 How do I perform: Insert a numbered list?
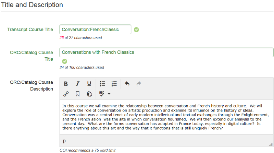pyautogui.click(x=114, y=84)
